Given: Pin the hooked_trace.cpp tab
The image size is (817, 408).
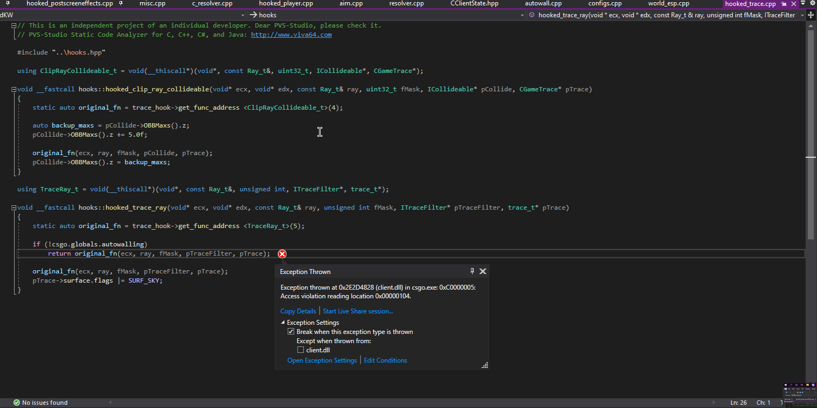Looking at the screenshot, I should pyautogui.click(x=783, y=4).
